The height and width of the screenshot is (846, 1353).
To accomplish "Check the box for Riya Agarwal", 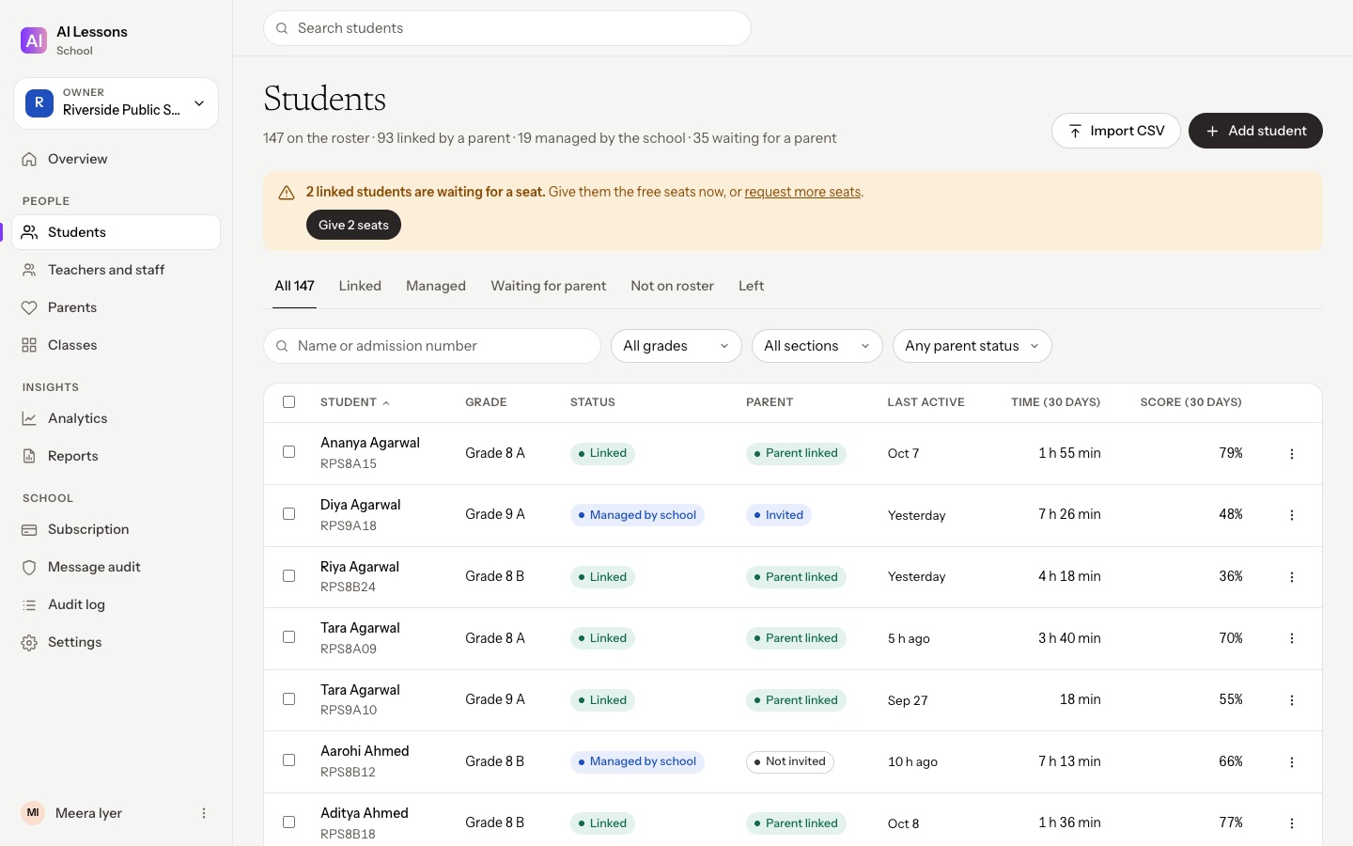I will (x=289, y=576).
